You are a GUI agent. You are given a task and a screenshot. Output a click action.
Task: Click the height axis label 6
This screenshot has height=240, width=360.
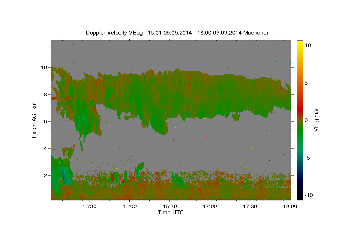pyautogui.click(x=46, y=121)
